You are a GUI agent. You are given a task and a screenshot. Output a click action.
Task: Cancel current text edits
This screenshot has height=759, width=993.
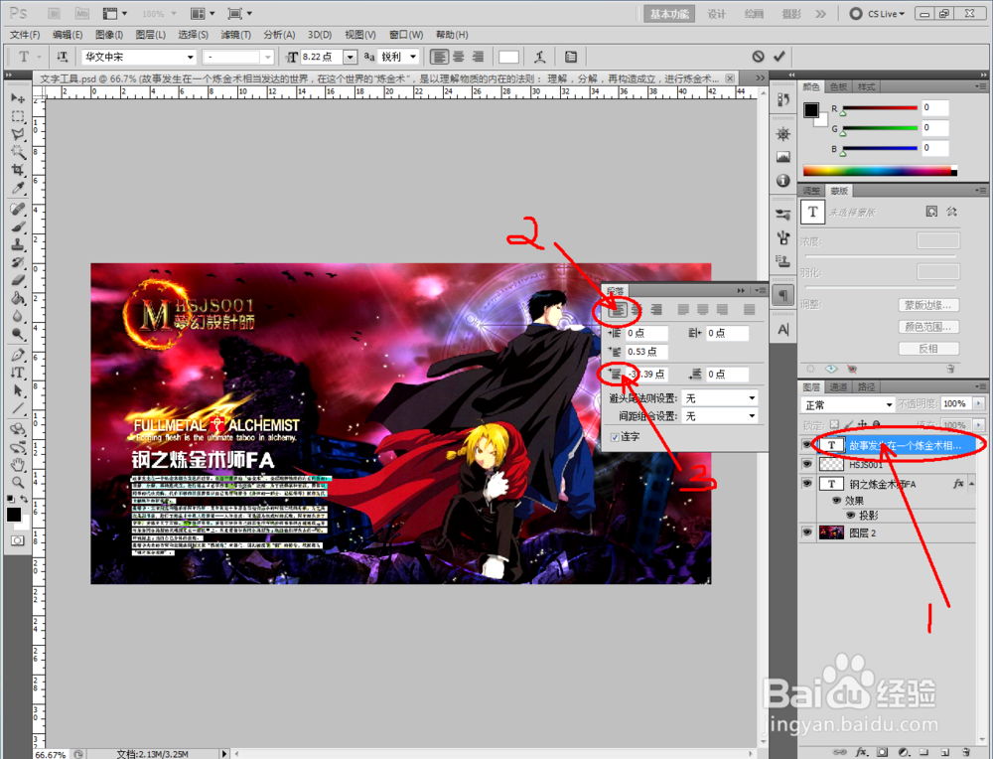click(758, 57)
